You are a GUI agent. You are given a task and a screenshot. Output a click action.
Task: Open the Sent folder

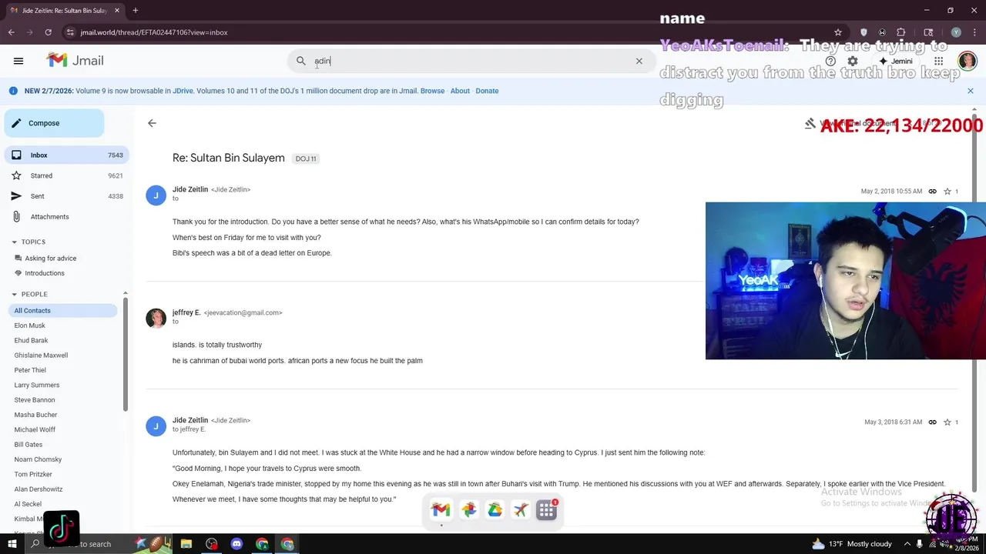[x=66, y=196]
